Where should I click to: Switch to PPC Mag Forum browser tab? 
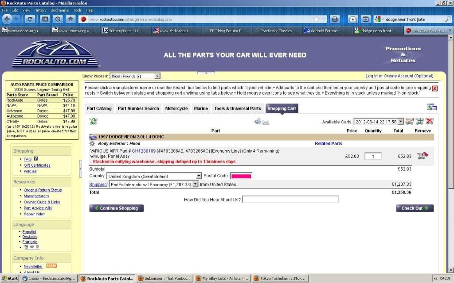pyautogui.click(x=227, y=31)
